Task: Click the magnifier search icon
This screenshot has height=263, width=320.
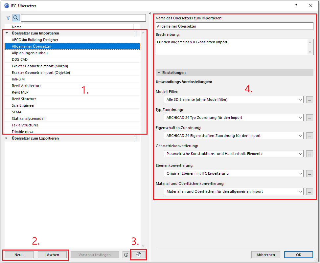Action: pyautogui.click(x=16, y=18)
